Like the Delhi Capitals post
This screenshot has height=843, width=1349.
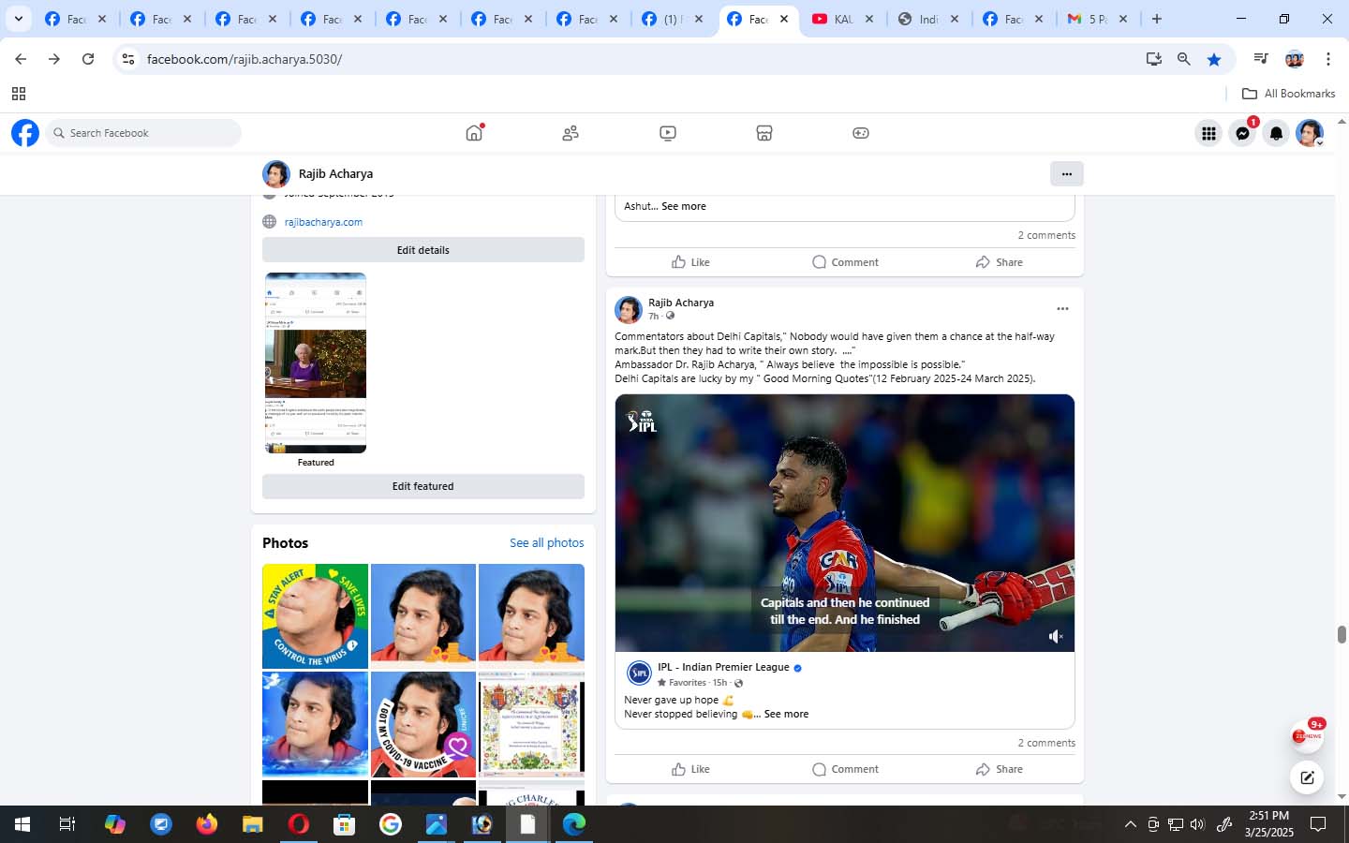click(691, 769)
